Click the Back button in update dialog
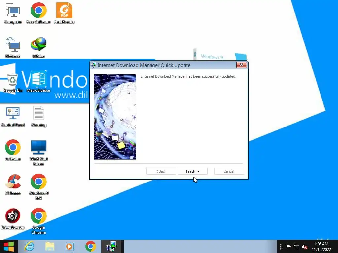Image resolution: width=338 pixels, height=253 pixels. tap(161, 171)
